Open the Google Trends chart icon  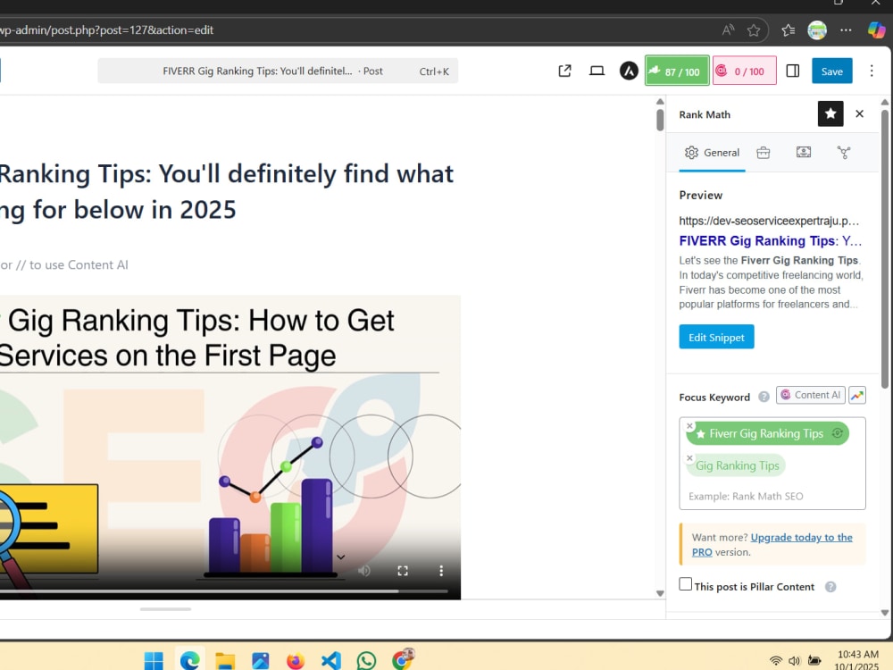click(857, 395)
